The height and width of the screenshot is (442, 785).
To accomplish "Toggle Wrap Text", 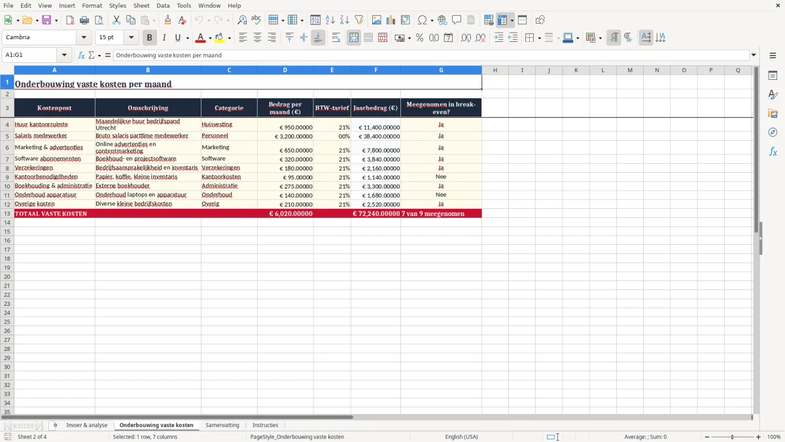I will point(336,38).
